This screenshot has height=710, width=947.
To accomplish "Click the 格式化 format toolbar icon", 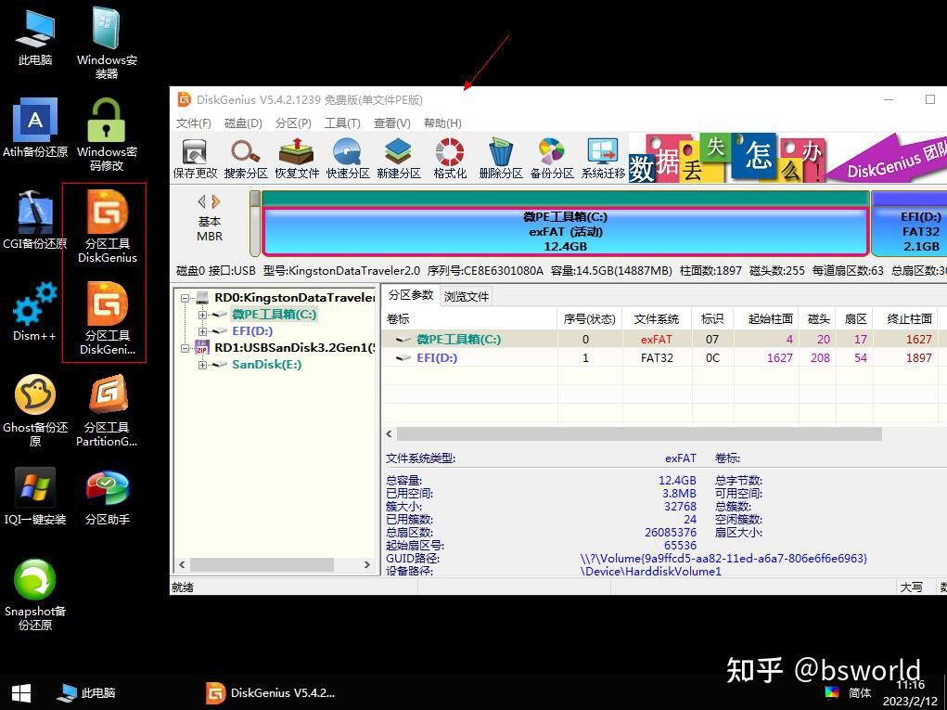I will (450, 159).
